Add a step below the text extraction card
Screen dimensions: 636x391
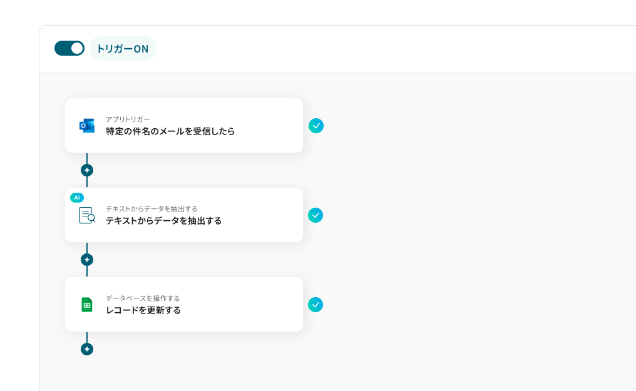pyautogui.click(x=87, y=260)
